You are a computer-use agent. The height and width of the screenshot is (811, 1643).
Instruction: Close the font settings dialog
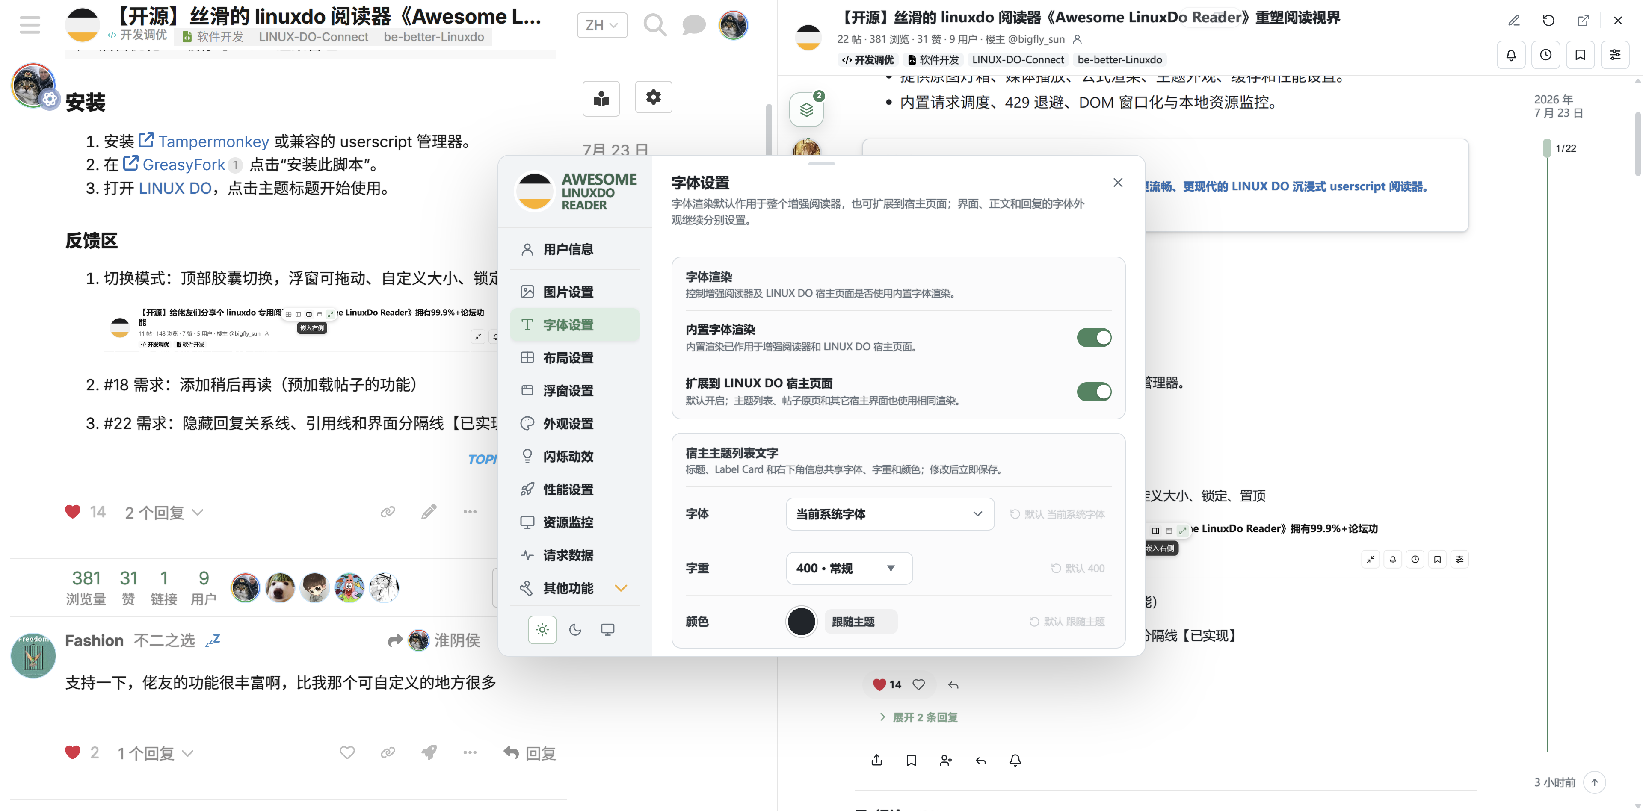1118,183
